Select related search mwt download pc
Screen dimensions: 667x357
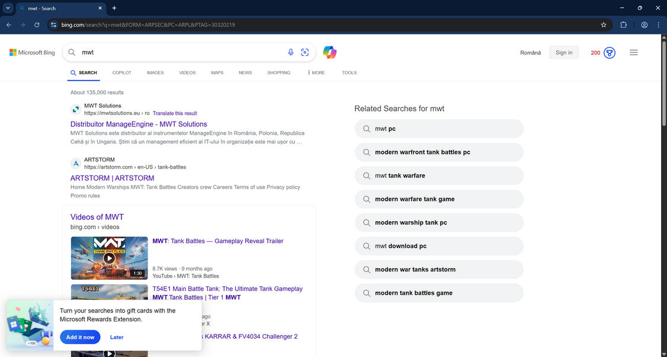(x=439, y=246)
